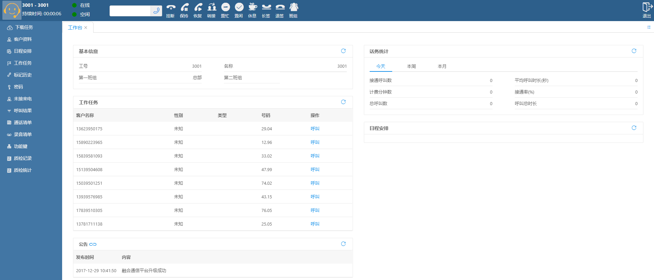
Task: Click the link icon next to 公告
Action: point(93,244)
